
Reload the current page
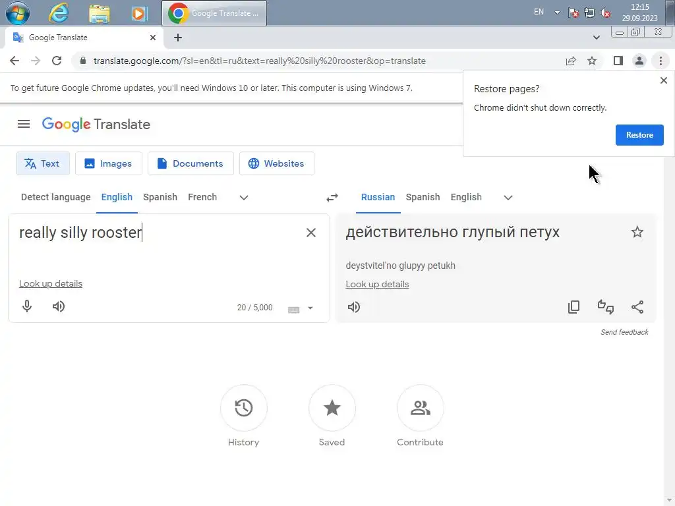click(57, 61)
